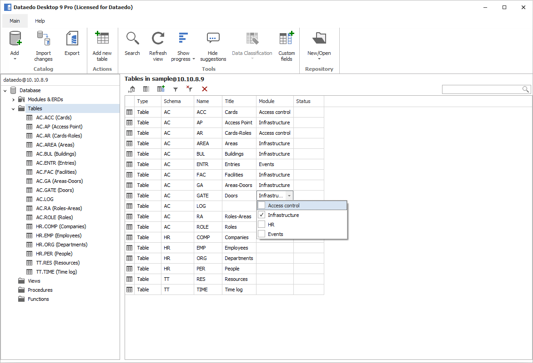Screen dimensions: 533x363
Task: Expand the Modules & ERDs tree node
Action: pyautogui.click(x=14, y=99)
